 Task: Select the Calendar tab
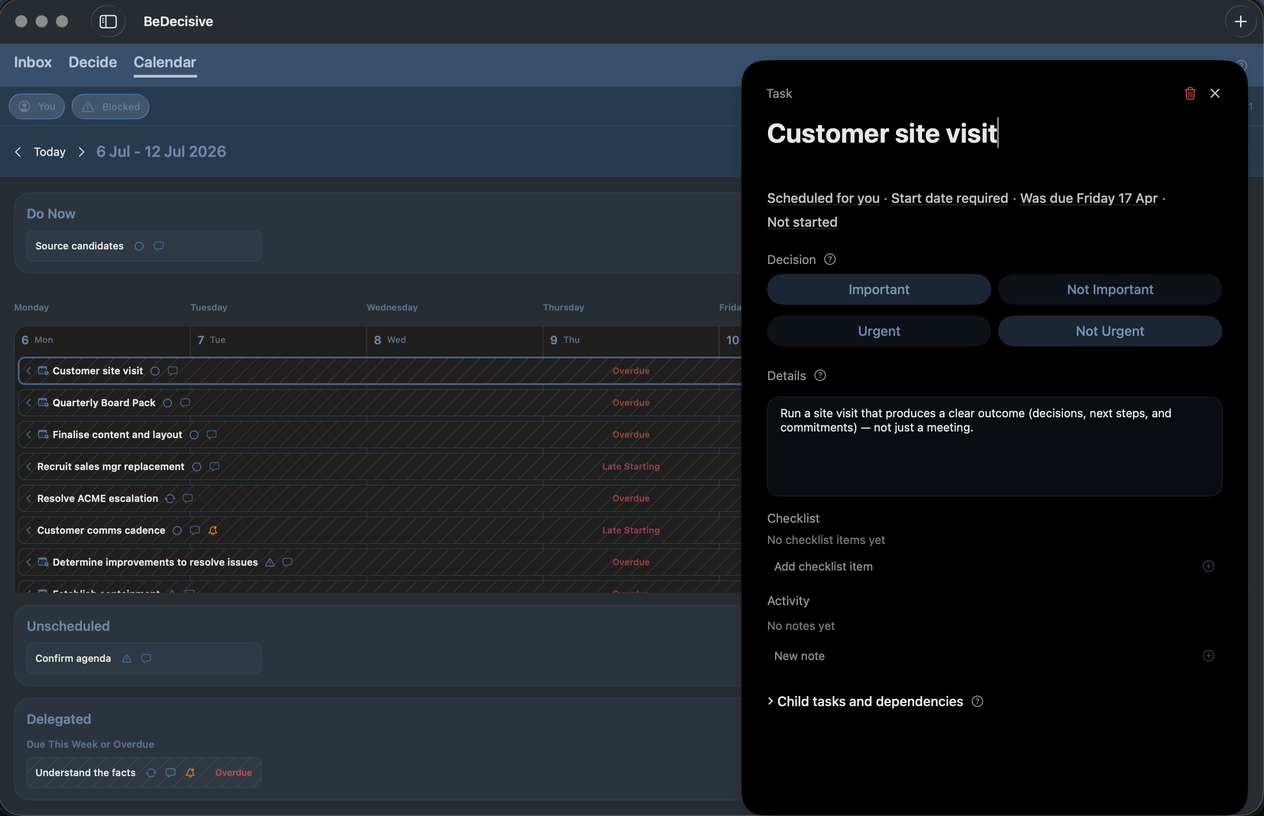click(x=165, y=62)
